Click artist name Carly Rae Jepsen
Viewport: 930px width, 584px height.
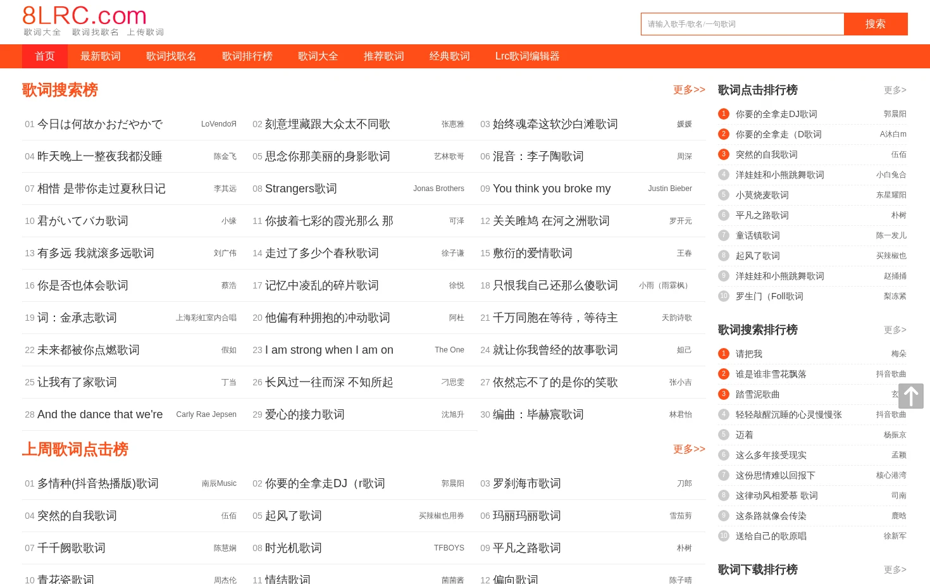coord(206,414)
